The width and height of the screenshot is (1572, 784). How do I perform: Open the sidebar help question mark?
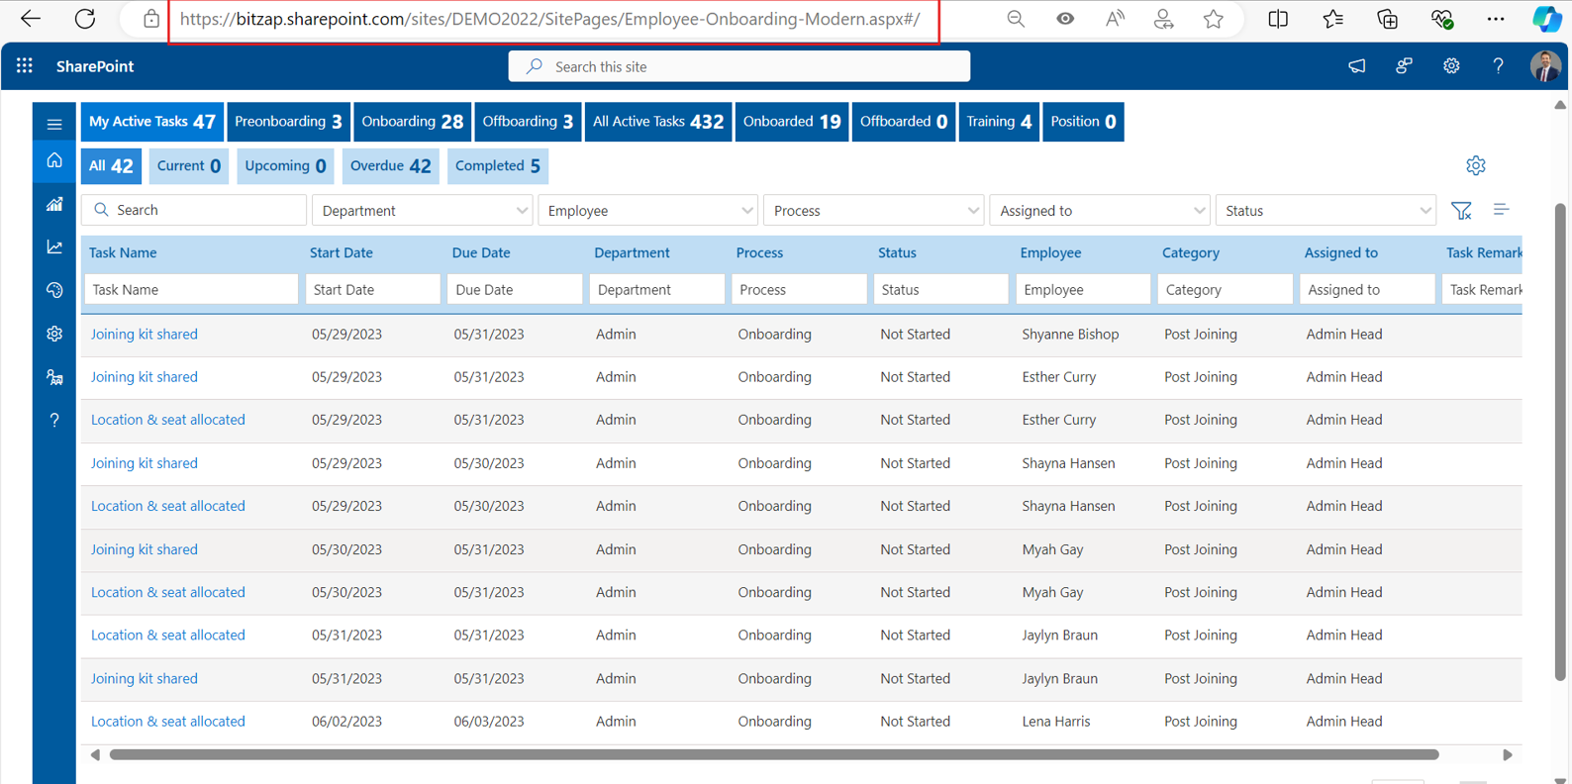(54, 420)
